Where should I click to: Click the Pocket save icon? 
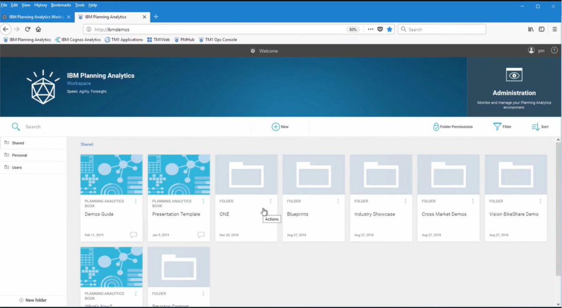point(380,29)
